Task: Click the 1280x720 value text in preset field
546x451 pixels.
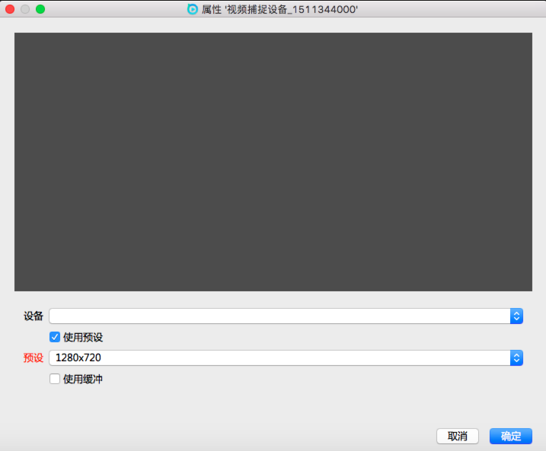Action: click(x=78, y=357)
